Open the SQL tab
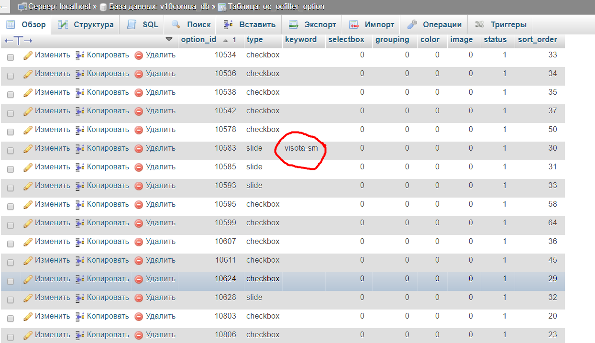Image resolution: width=595 pixels, height=343 pixels. 143,24
